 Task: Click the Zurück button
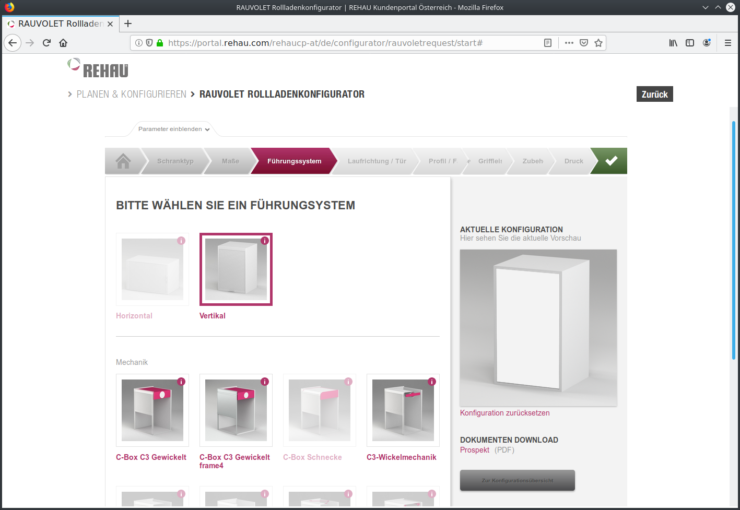pos(654,94)
